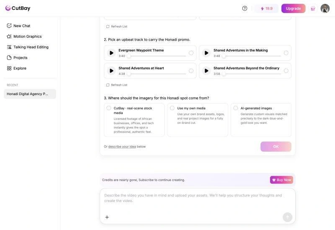Screen dimensions: 335x230
Task: Choose CutBay real-scene stock media option
Action: click(x=134, y=120)
